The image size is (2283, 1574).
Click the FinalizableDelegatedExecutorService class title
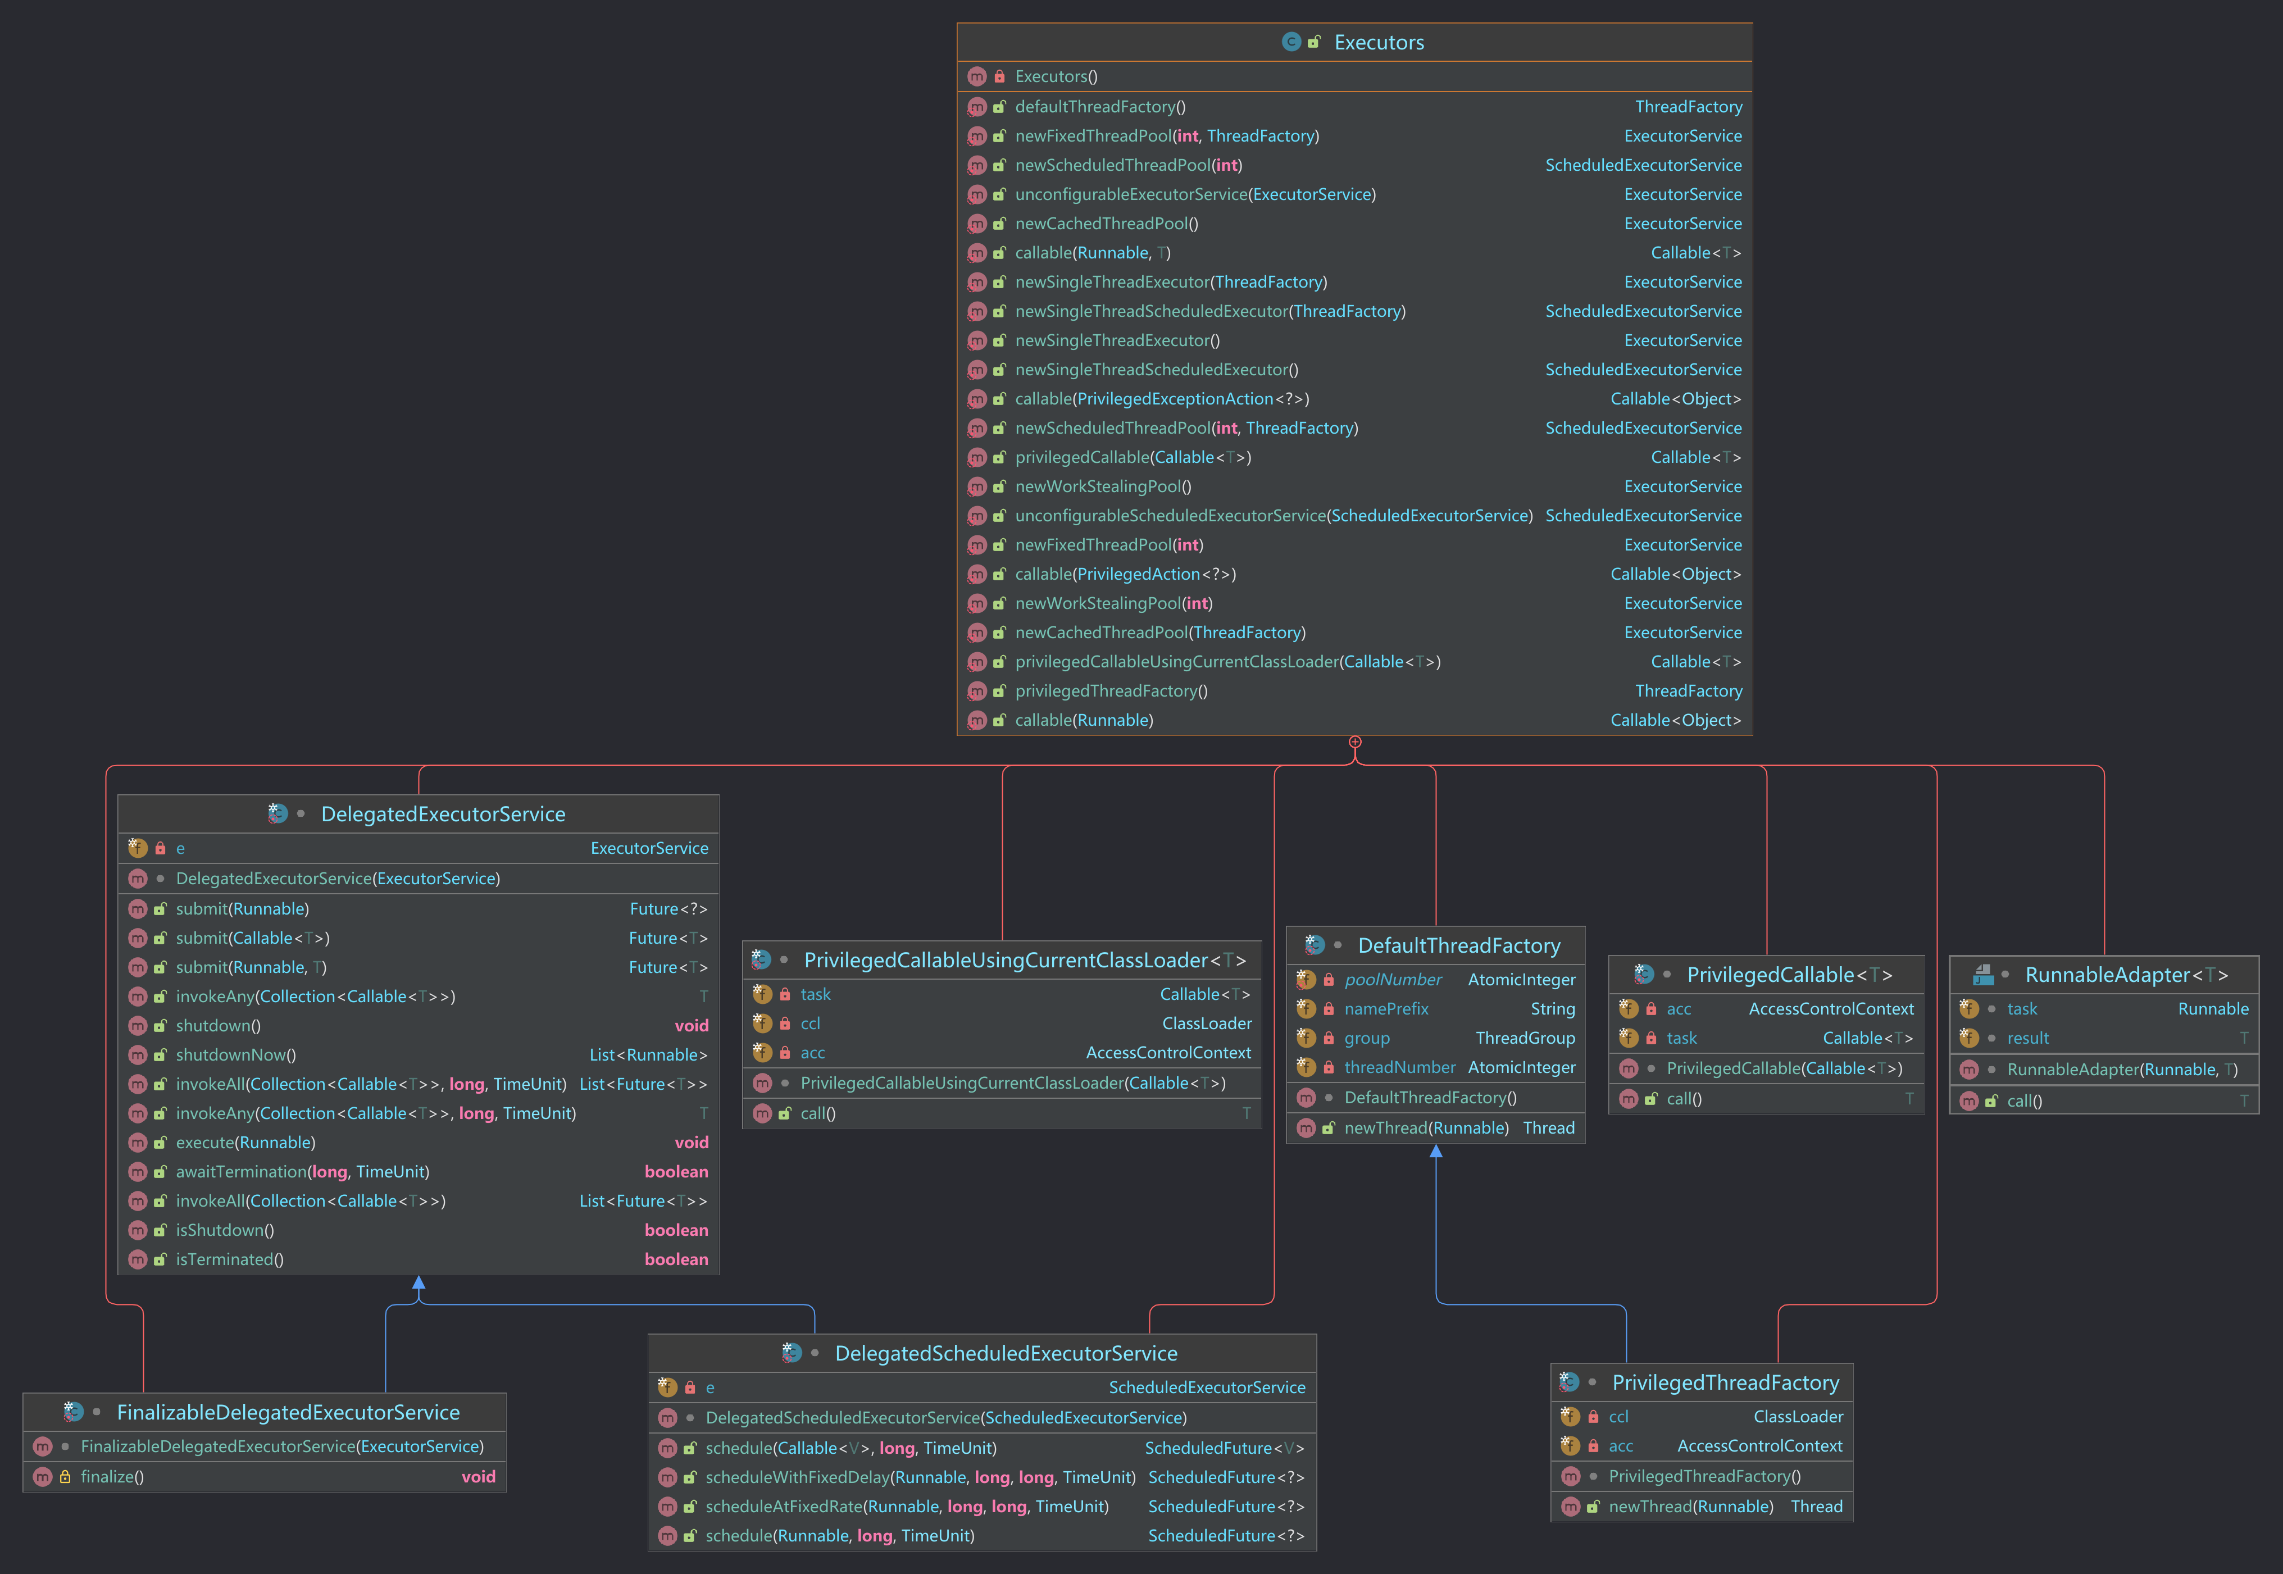288,1412
